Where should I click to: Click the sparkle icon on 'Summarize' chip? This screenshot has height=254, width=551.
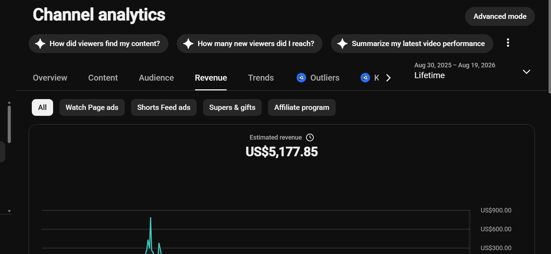point(342,44)
